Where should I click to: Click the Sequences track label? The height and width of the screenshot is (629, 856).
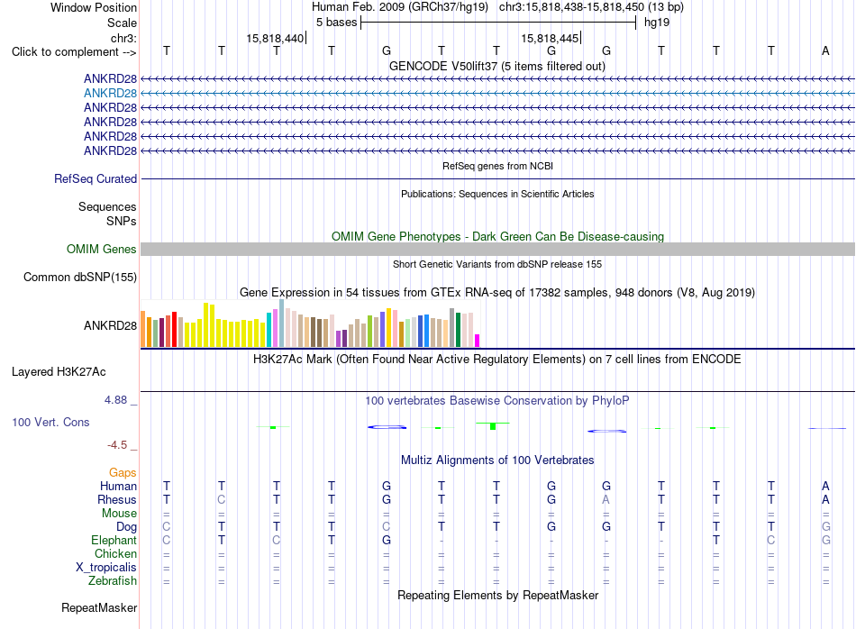click(107, 206)
